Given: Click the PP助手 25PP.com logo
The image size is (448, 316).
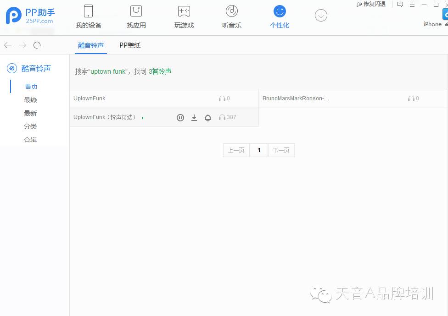Looking at the screenshot, I should pos(30,16).
